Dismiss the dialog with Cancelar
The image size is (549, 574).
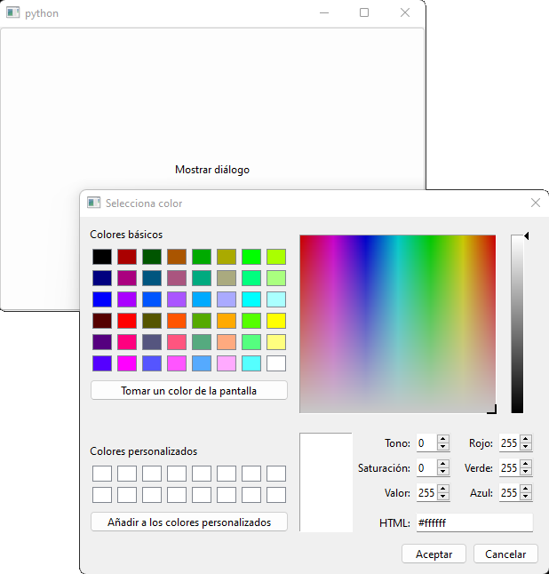click(x=505, y=554)
